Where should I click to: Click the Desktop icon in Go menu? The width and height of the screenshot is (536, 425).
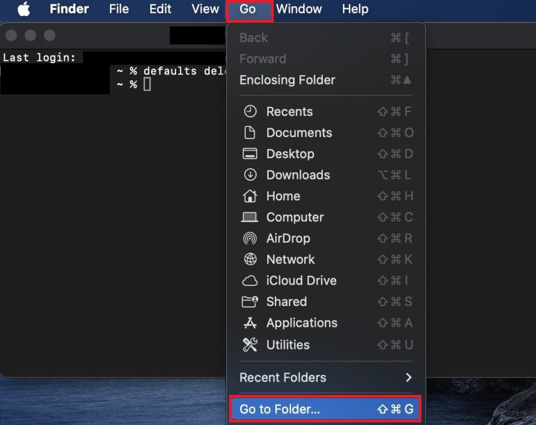pyautogui.click(x=250, y=154)
